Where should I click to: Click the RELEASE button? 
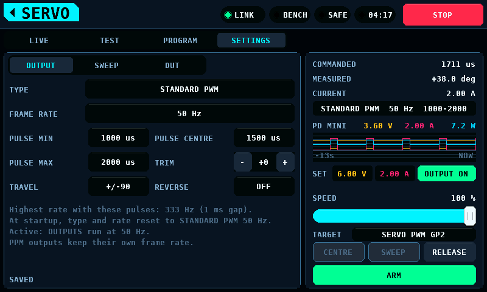tap(449, 252)
